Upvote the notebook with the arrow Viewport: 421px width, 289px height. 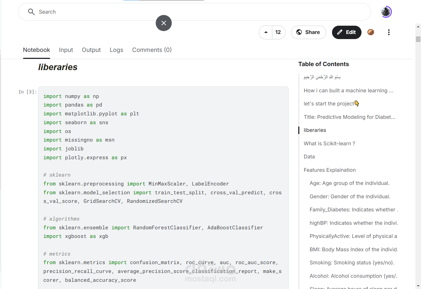tap(266, 32)
